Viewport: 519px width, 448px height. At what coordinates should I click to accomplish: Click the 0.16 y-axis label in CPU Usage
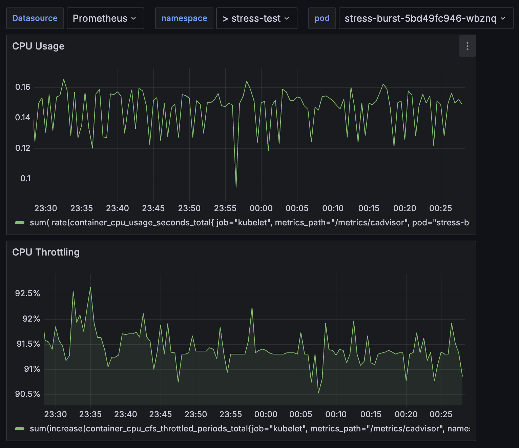coord(23,87)
